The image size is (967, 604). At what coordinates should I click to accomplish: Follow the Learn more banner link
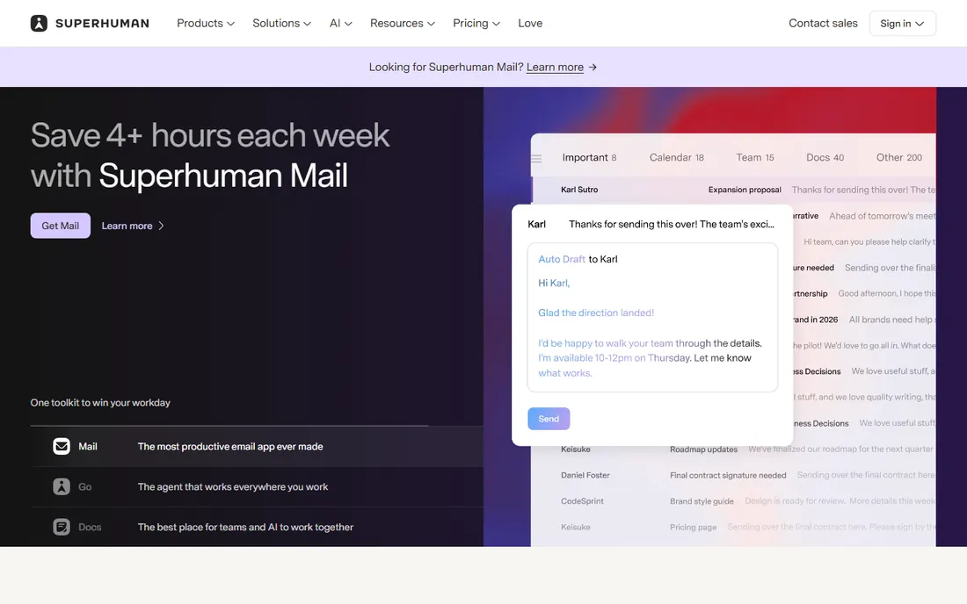click(x=555, y=67)
